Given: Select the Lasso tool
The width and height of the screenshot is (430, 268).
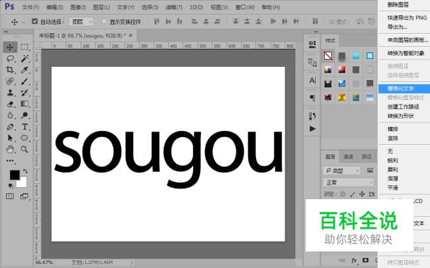Looking at the screenshot, I should point(10,58).
